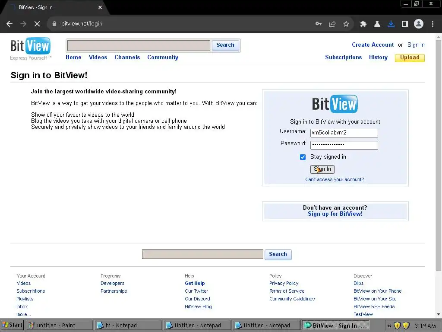
Task: Expand hidden tray icons chevron
Action: point(389,326)
